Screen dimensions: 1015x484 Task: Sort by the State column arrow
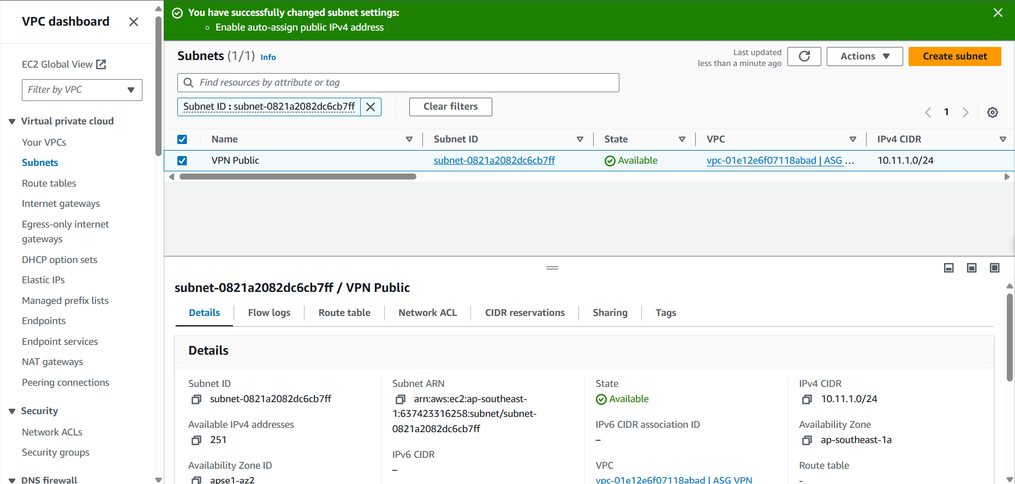click(682, 140)
